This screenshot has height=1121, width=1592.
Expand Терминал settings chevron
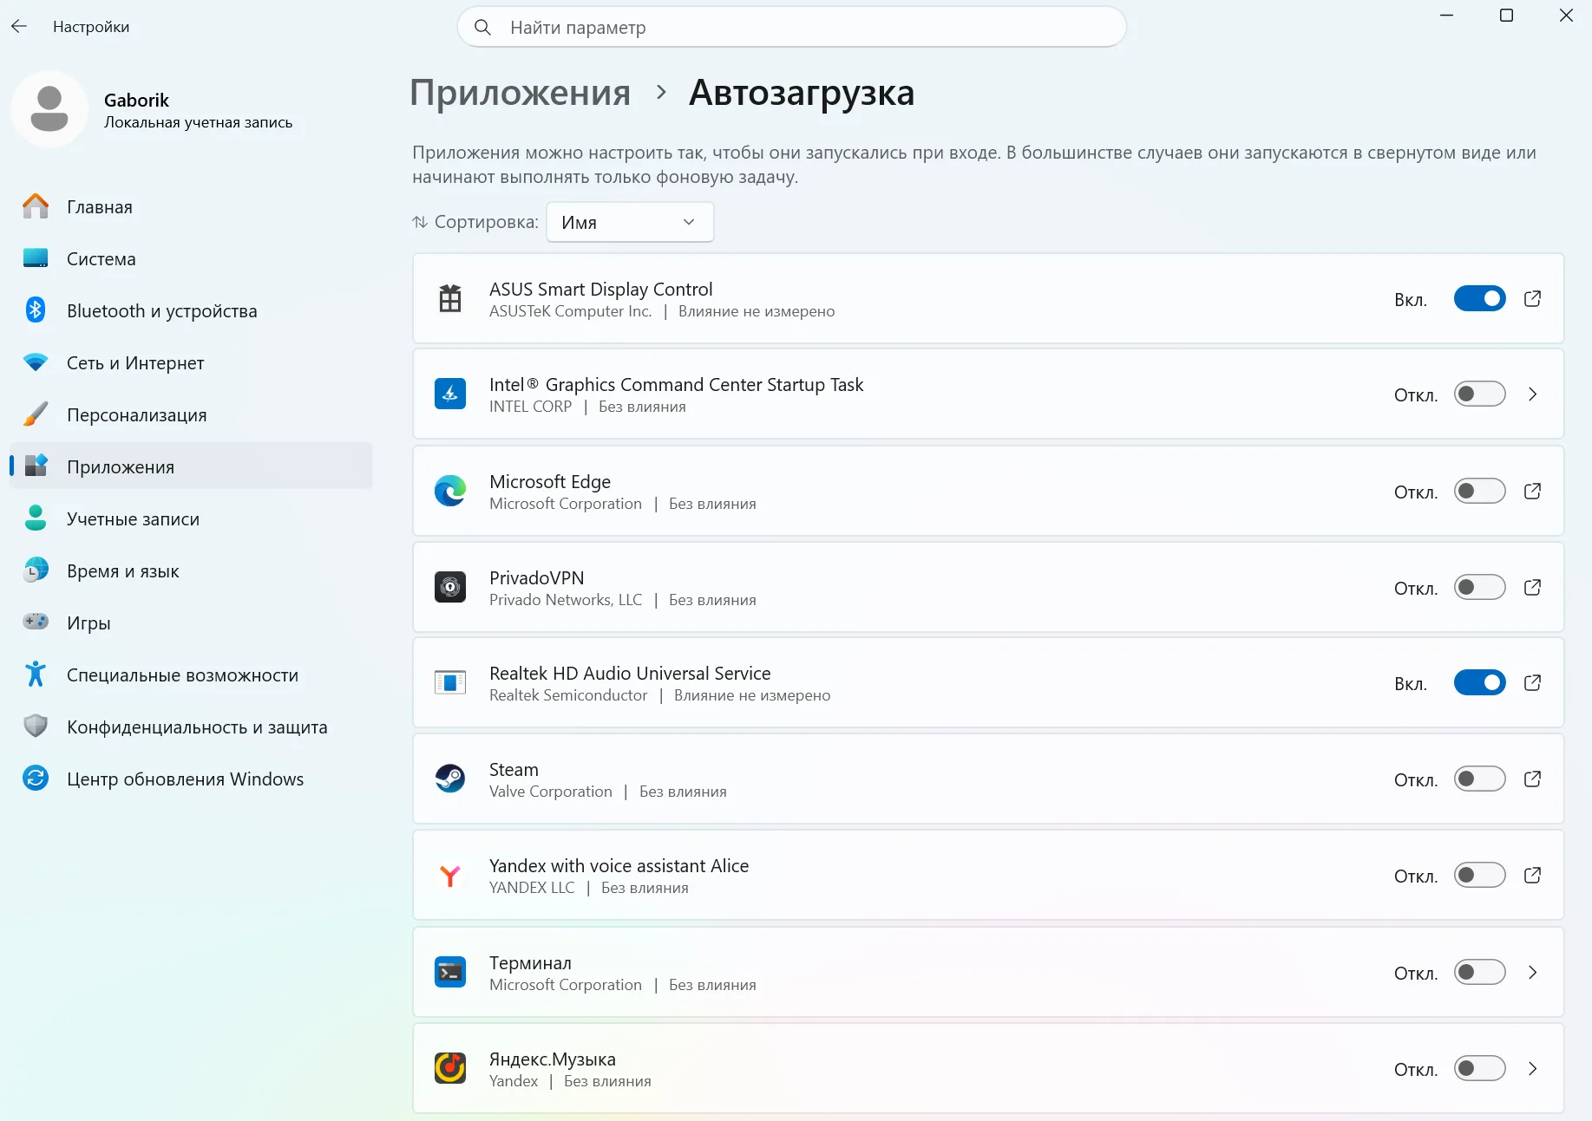[x=1533, y=973]
